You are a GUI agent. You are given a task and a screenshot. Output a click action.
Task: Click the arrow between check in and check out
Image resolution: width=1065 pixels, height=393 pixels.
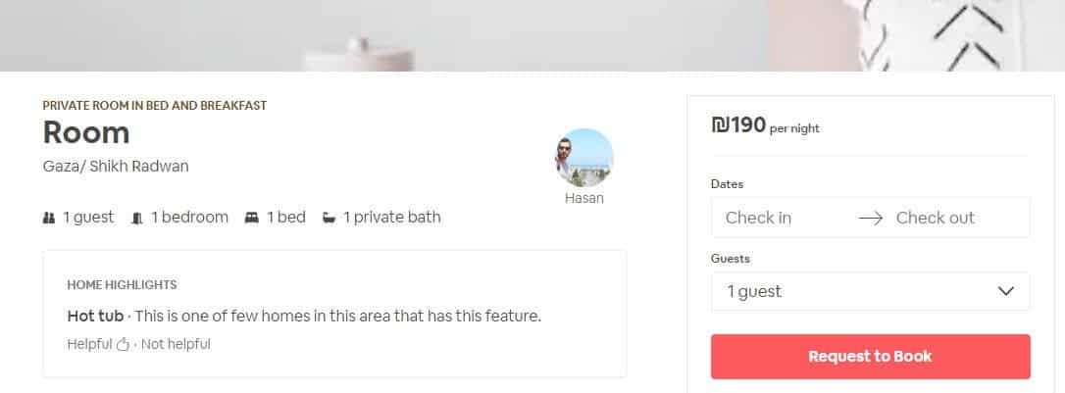click(x=870, y=218)
